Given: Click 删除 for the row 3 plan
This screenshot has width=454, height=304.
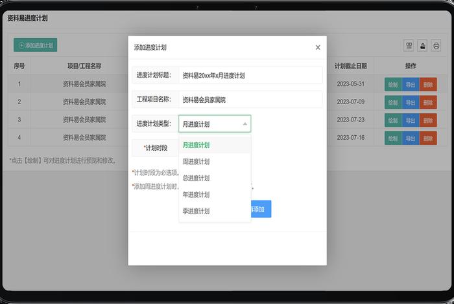Looking at the screenshot, I should [x=428, y=120].
